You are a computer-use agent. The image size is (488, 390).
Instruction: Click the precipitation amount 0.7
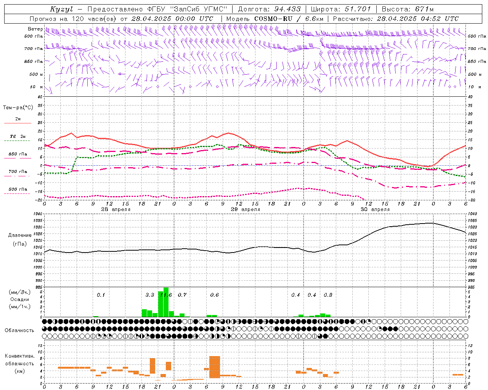(x=182, y=295)
